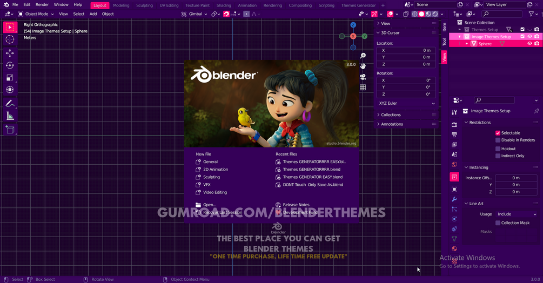Click the outliner search field
Screen dimensions: 543x283
(502, 14)
